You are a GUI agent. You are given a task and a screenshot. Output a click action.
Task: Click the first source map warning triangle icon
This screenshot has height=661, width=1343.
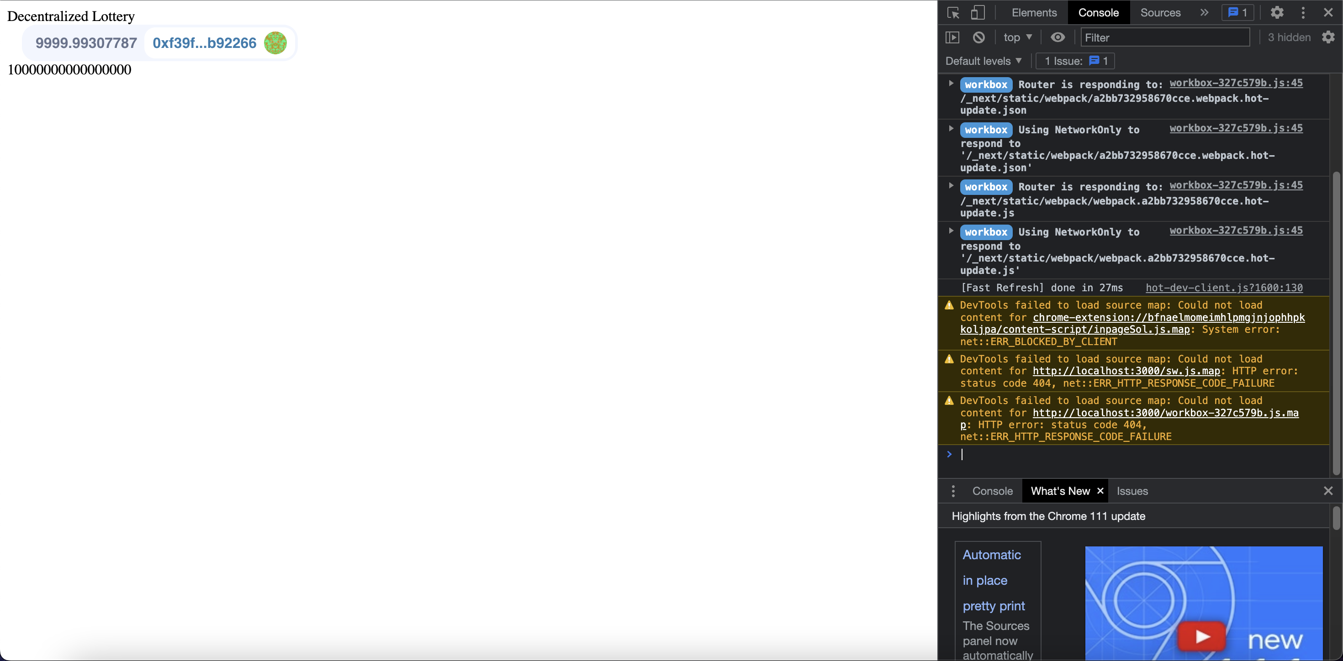(949, 305)
